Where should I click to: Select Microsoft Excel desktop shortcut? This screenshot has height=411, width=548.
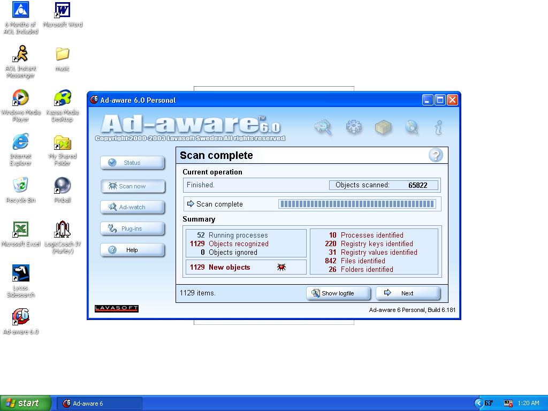[21, 234]
